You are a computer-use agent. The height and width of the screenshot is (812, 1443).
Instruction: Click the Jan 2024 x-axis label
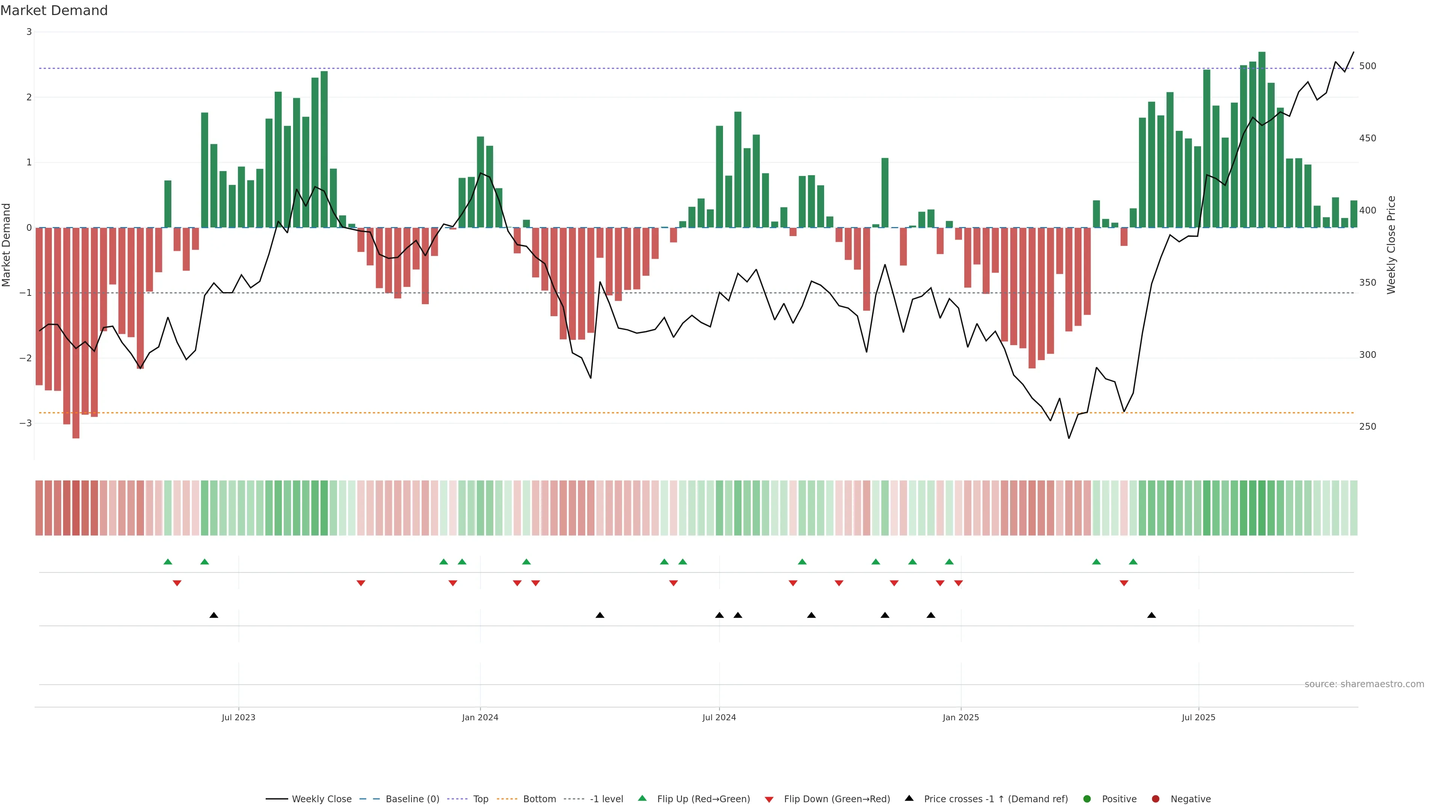click(480, 717)
